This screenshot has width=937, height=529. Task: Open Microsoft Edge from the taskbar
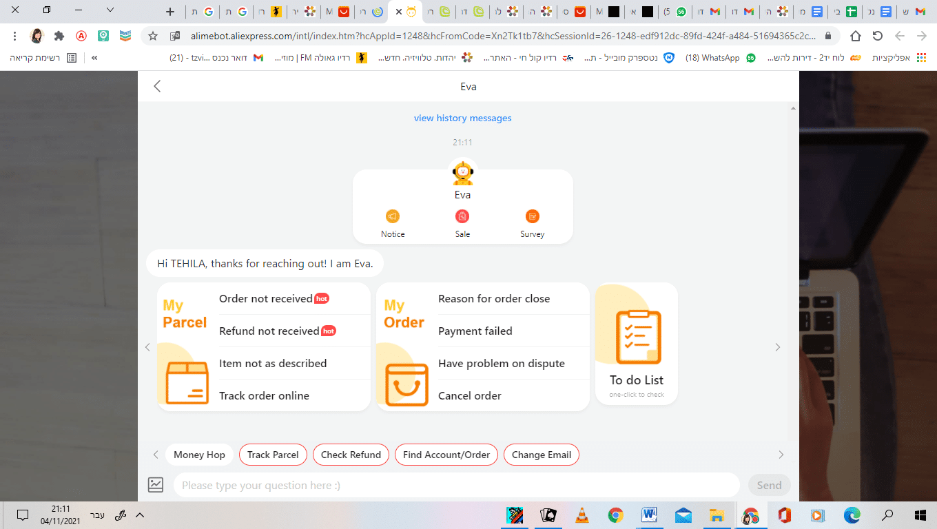[x=852, y=515]
